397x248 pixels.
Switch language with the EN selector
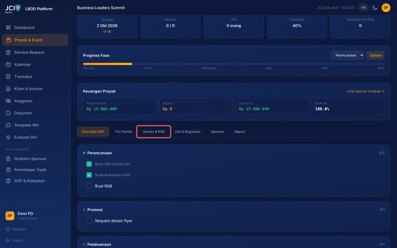[364, 8]
